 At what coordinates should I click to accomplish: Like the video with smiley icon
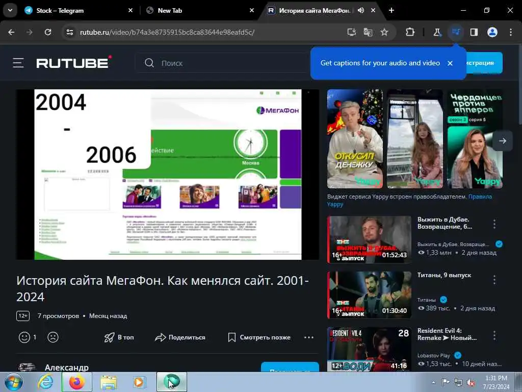[x=24, y=337]
